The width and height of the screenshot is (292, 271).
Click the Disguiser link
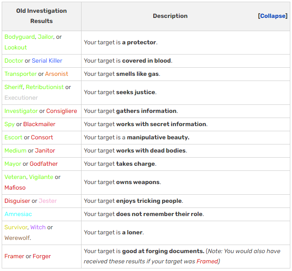pos(18,201)
